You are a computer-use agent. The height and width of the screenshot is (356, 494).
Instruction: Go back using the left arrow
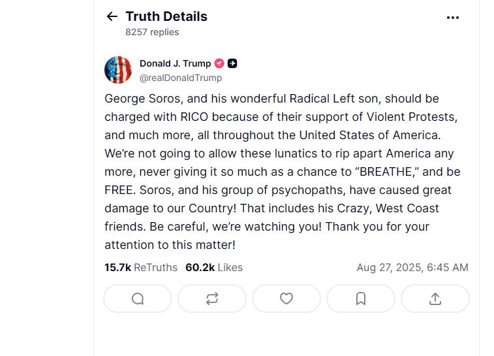[112, 17]
